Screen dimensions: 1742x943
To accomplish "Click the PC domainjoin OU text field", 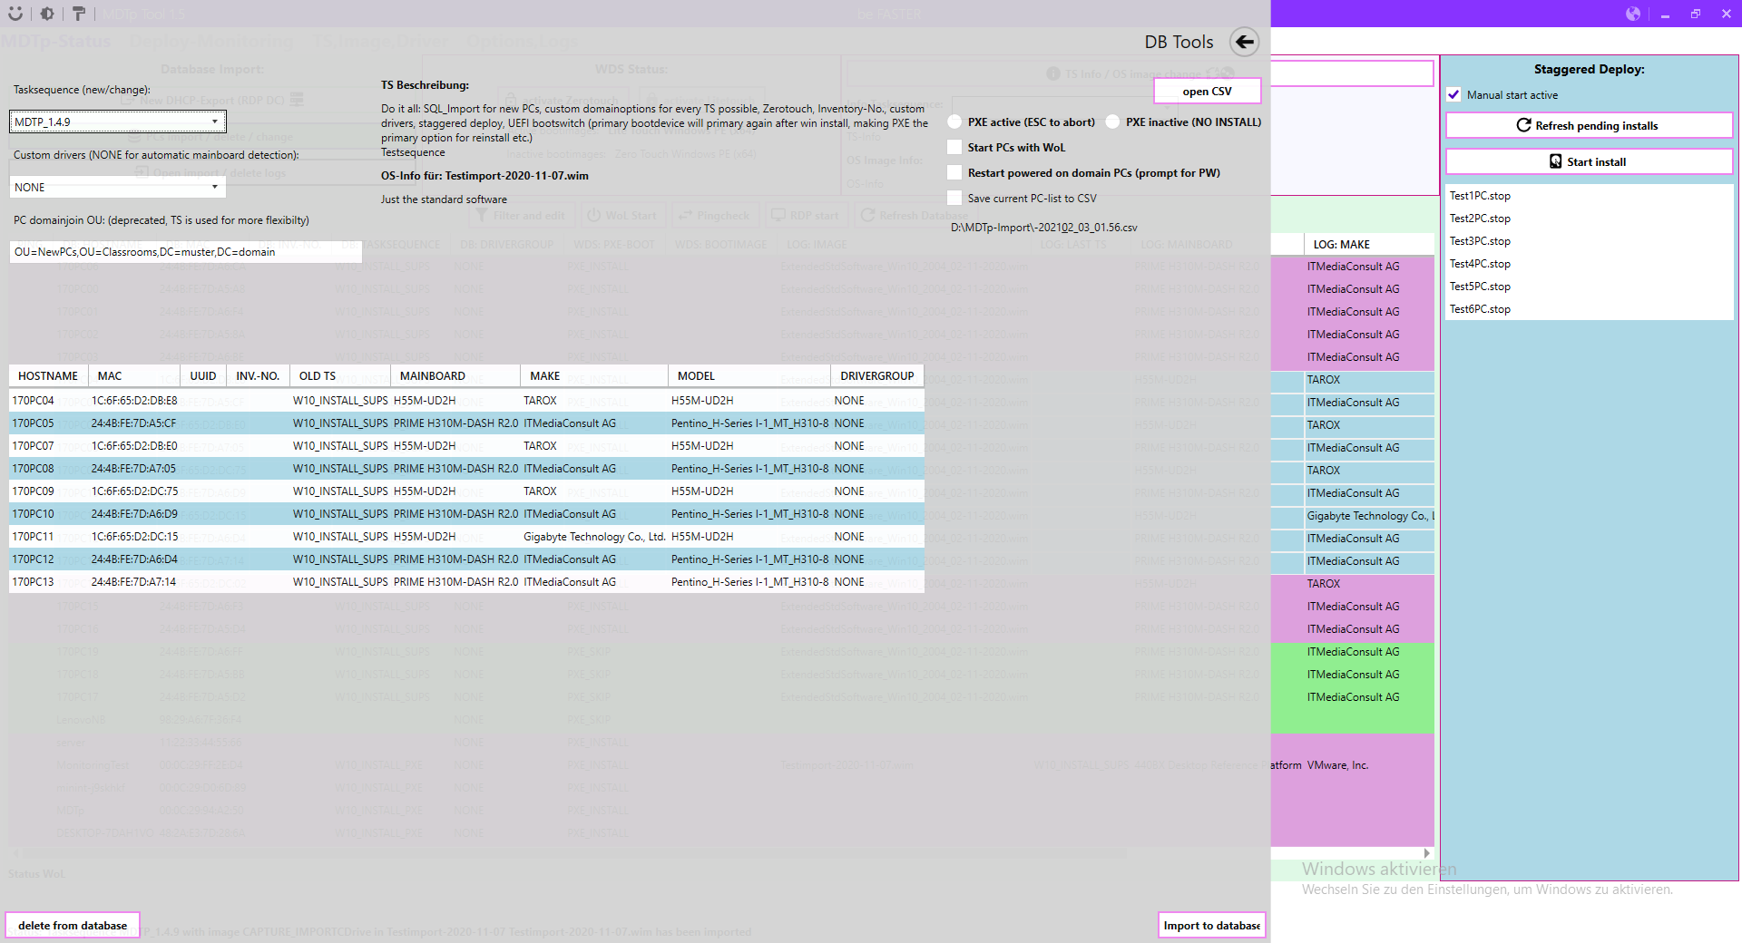I will (186, 252).
